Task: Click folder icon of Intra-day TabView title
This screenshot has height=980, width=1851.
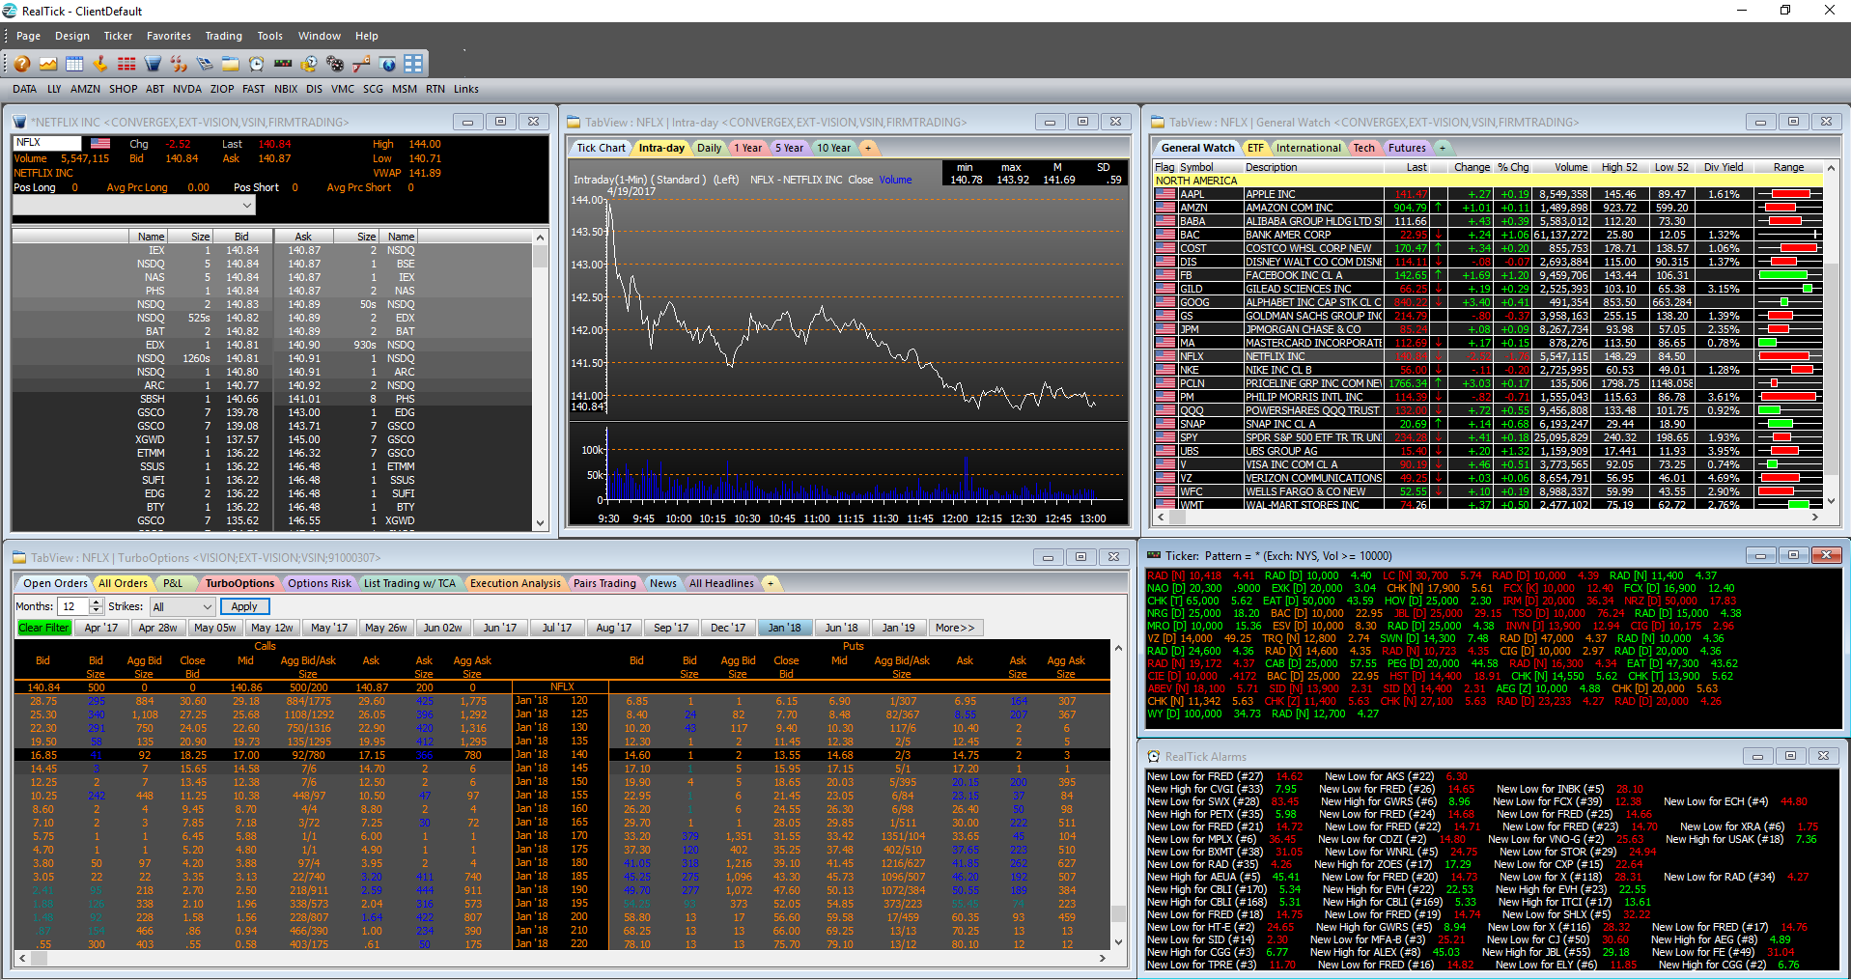Action: click(x=574, y=123)
